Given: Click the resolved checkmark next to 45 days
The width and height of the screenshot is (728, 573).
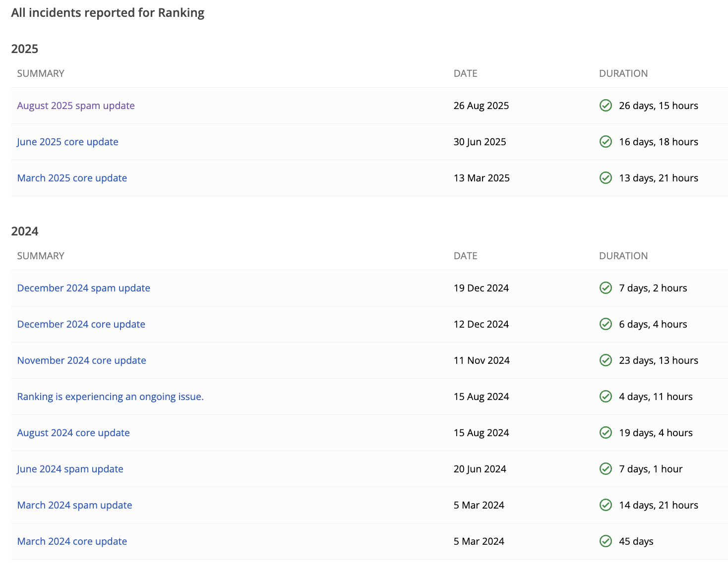Looking at the screenshot, I should click(x=606, y=541).
